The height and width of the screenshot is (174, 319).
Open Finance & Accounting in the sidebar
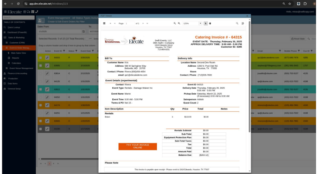coord(17,73)
